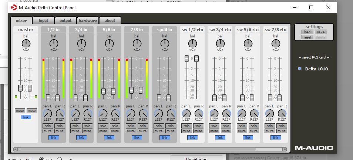Open the hardware tab

pyautogui.click(x=88, y=20)
